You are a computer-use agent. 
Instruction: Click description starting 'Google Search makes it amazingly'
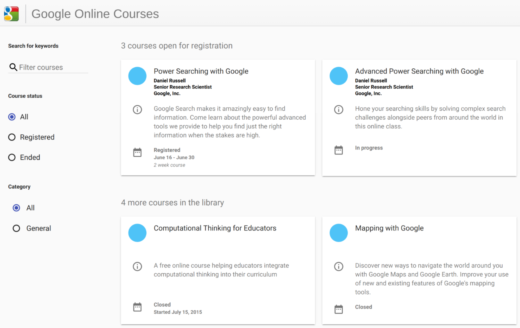230,122
